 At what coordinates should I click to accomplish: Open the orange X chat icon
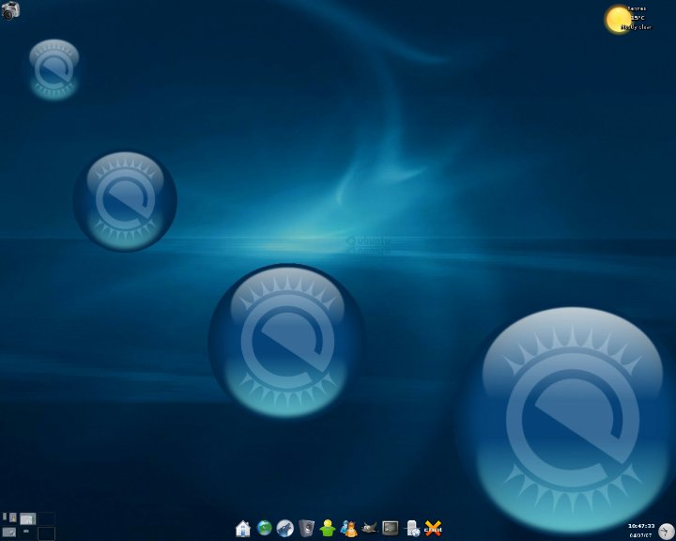433,529
